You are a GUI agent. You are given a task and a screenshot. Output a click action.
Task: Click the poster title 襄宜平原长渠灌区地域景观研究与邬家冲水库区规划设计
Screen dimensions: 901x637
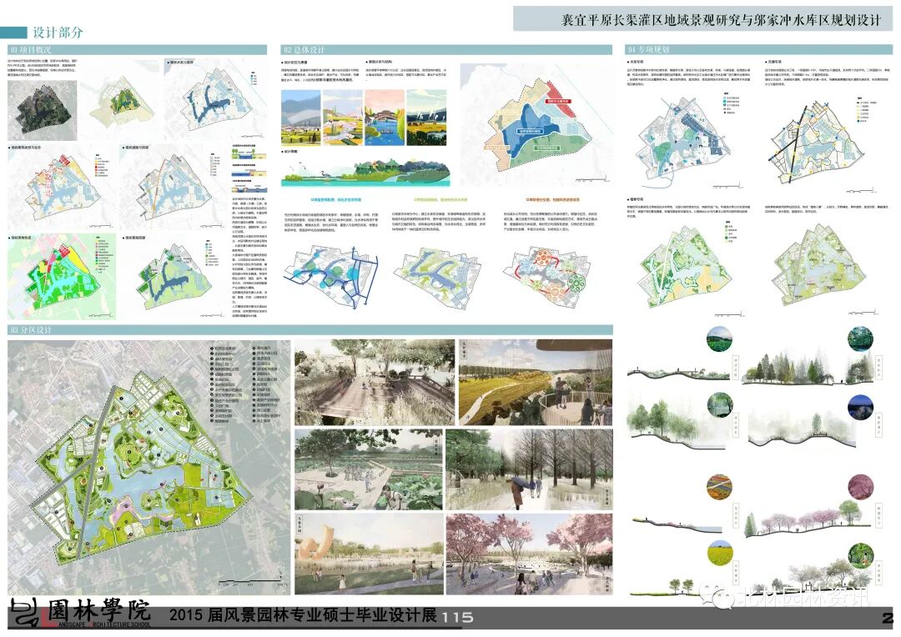click(721, 20)
